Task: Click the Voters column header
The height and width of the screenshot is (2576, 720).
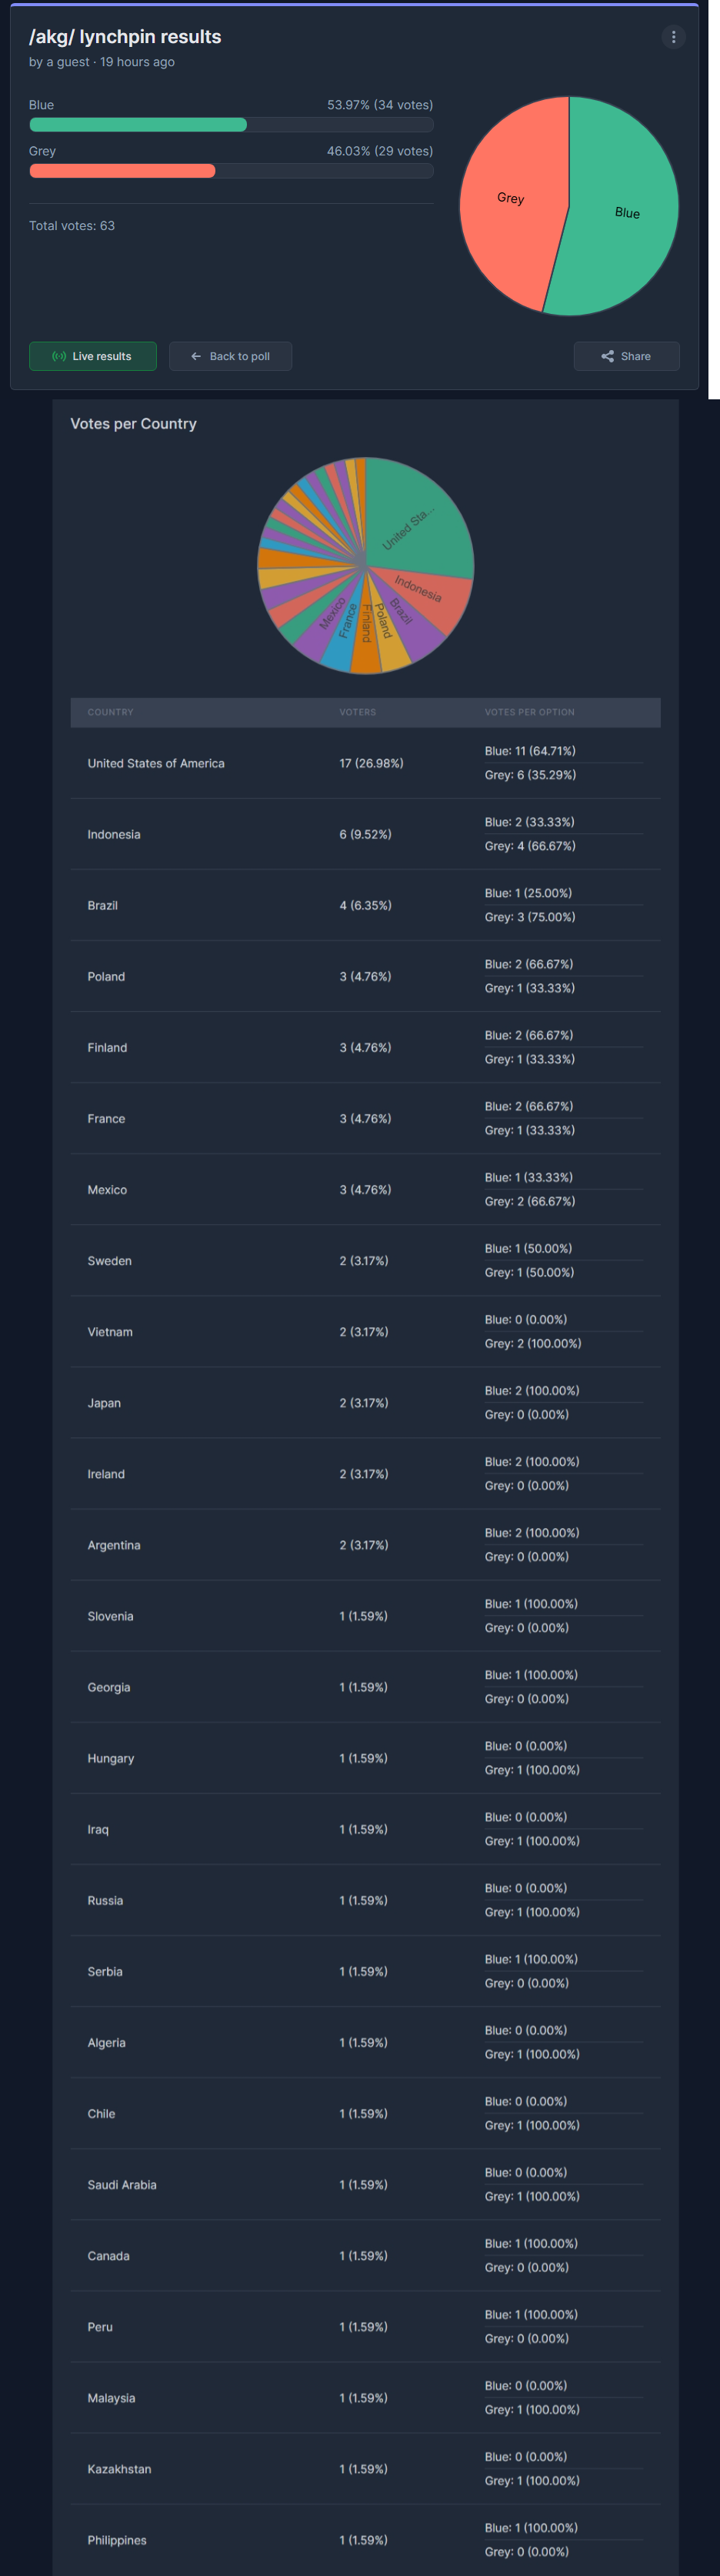Action: click(357, 712)
